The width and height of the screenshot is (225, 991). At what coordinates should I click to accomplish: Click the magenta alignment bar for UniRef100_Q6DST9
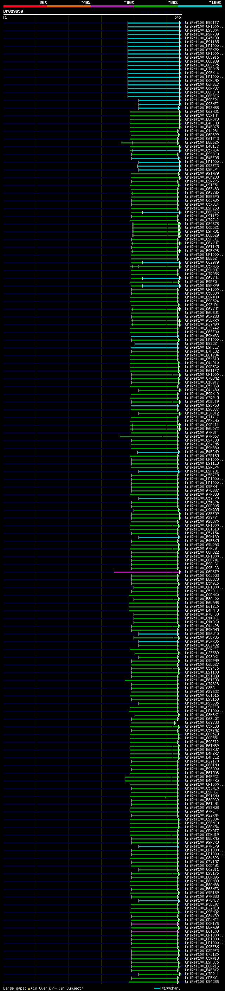click(147, 572)
